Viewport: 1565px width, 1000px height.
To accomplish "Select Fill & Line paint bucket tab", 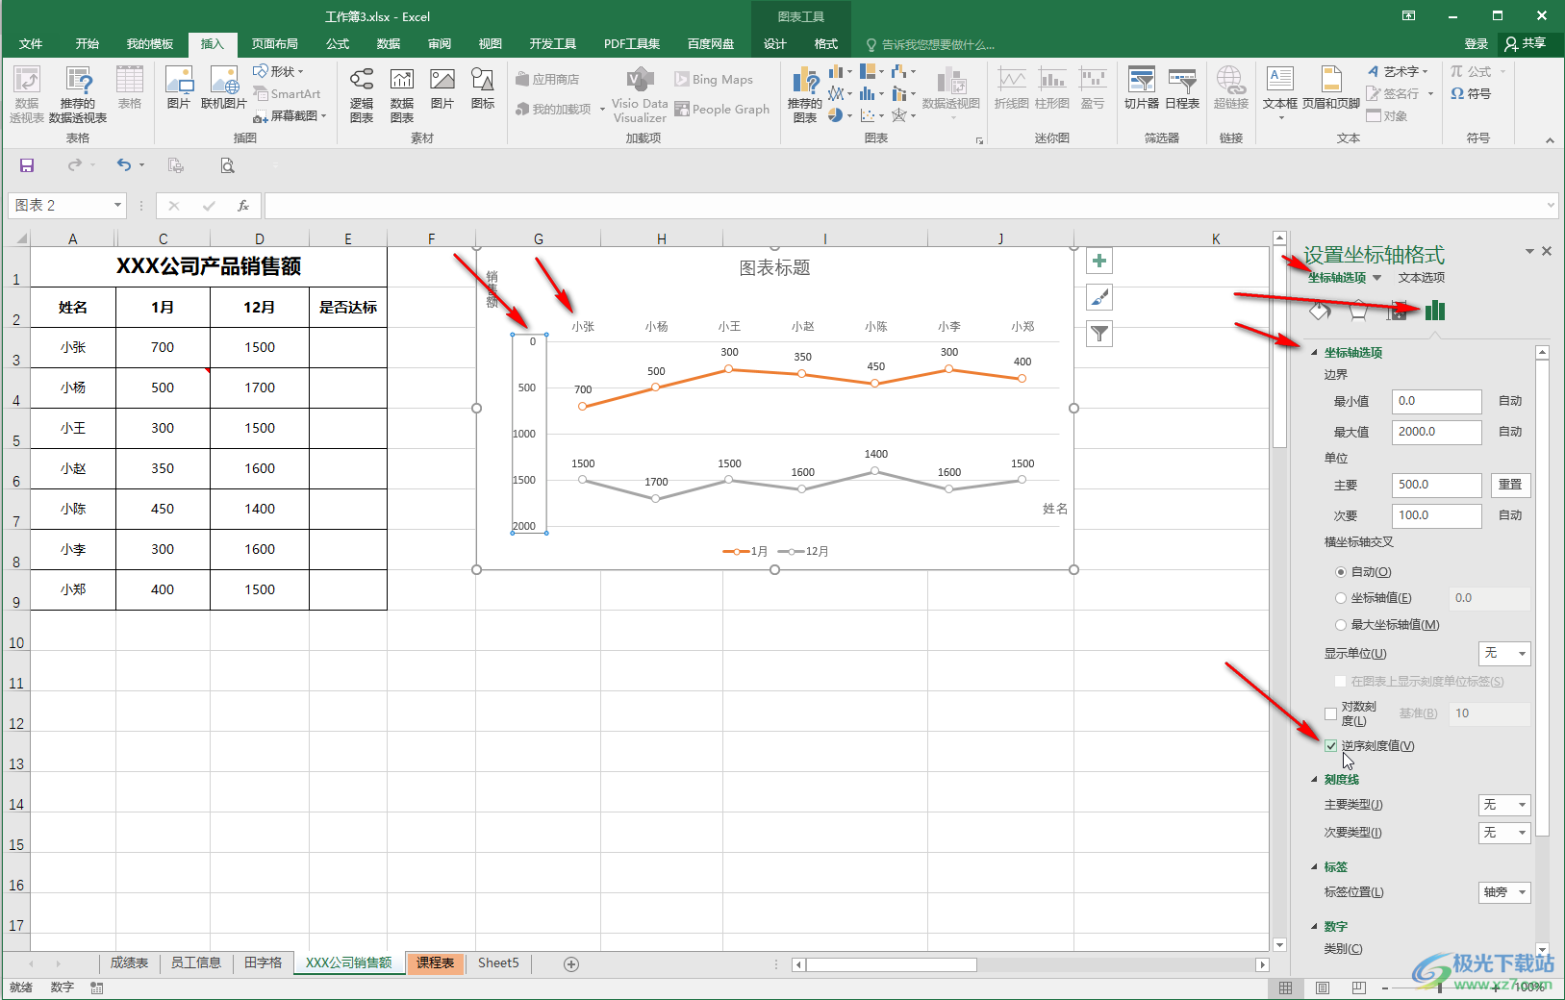I will pos(1320,310).
